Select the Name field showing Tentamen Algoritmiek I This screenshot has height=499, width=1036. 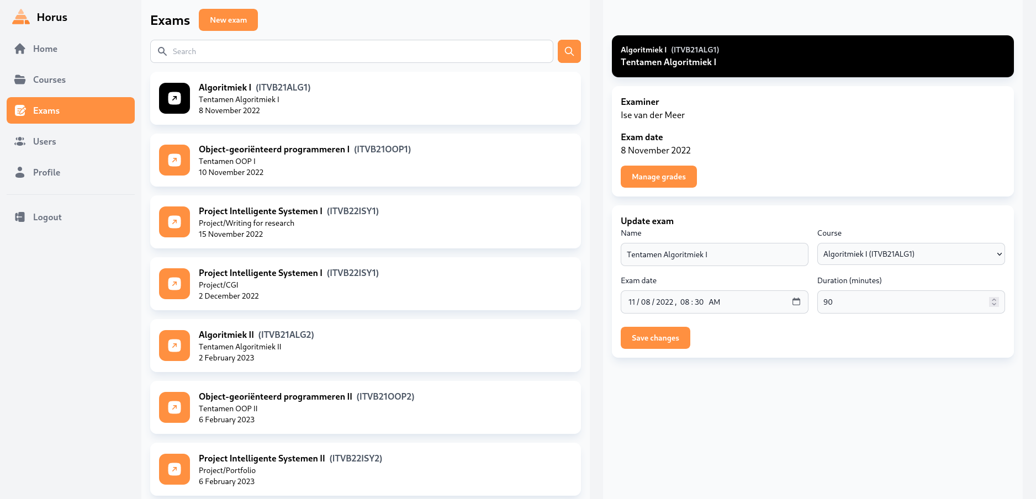pyautogui.click(x=714, y=254)
